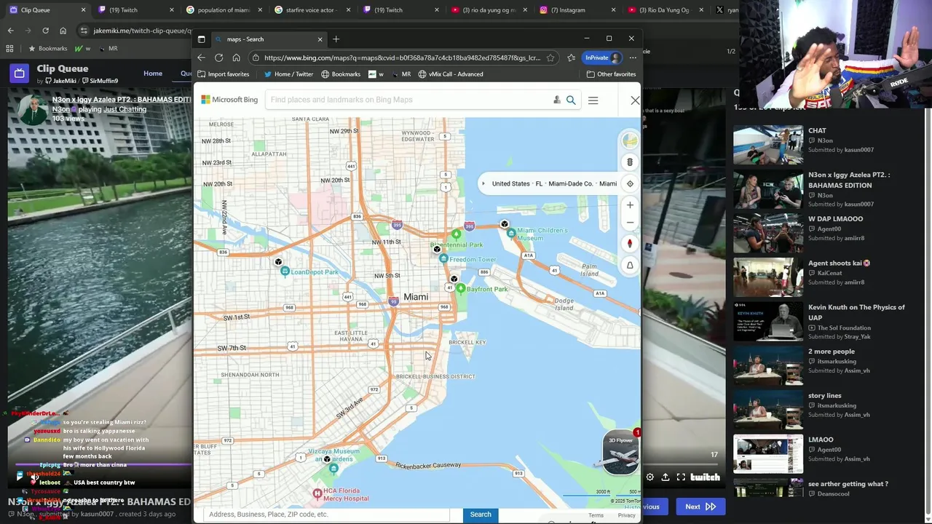Open a new tab in the InPrivate window
This screenshot has height=524, width=932.
[336, 39]
